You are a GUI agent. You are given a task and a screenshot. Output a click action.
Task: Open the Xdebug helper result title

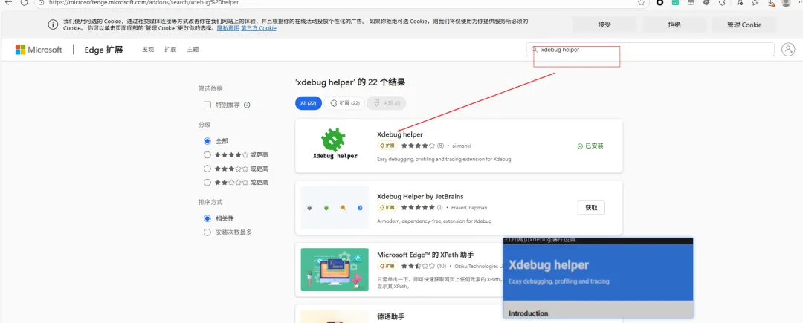(x=400, y=134)
